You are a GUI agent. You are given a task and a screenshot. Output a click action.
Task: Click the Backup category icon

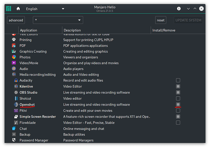pyautogui.click(x=14, y=134)
